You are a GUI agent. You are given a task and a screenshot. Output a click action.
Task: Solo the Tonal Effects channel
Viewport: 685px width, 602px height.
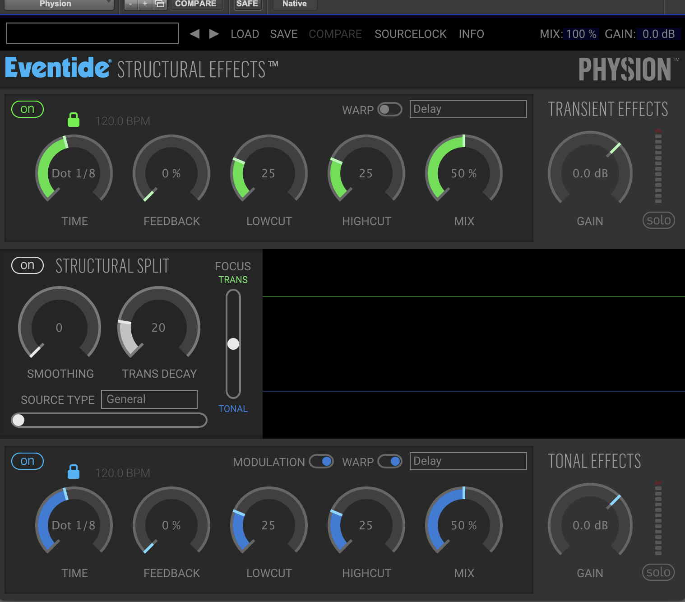coord(659,572)
